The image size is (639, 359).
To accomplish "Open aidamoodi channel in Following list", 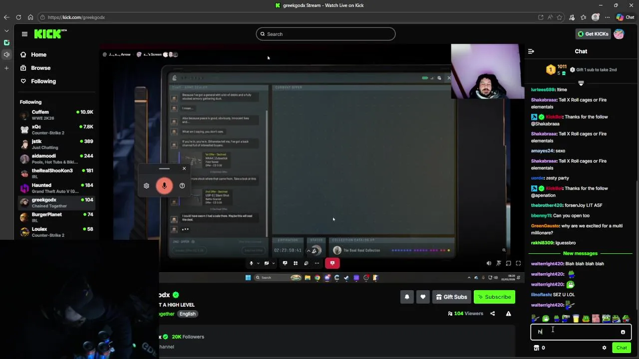I will coord(57,159).
